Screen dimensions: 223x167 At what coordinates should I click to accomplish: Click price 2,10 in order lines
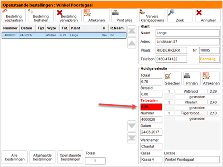(x=213, y=113)
